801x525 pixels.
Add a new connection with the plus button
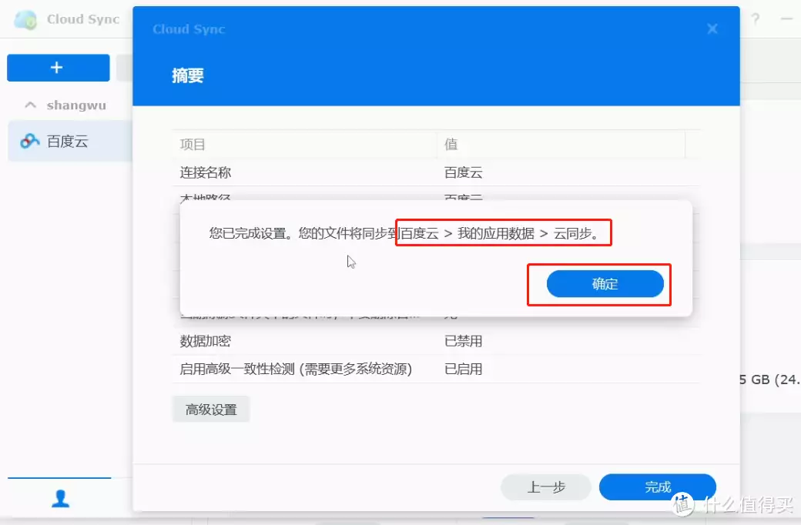coord(59,68)
